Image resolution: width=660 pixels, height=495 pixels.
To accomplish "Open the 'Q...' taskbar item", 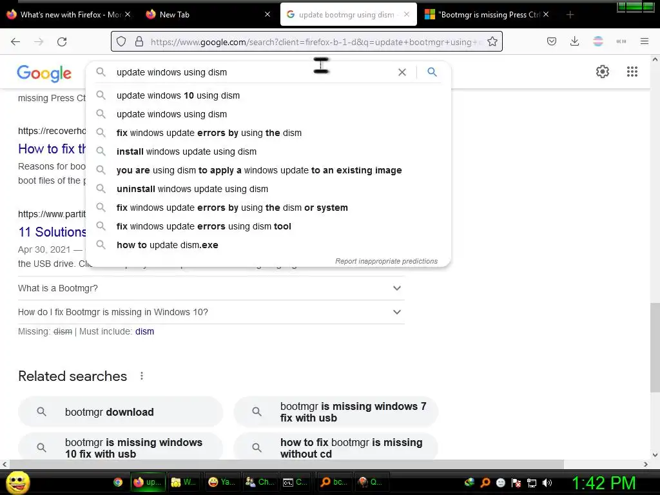I will click(371, 482).
